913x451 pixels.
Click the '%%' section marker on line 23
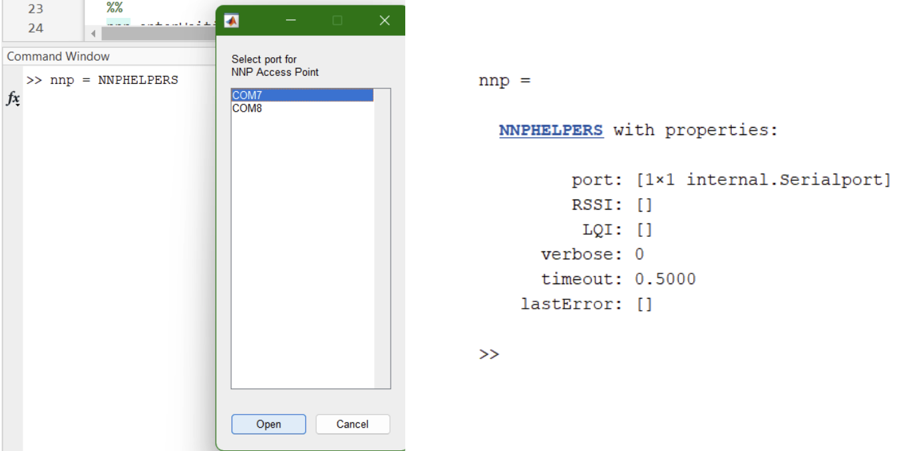pyautogui.click(x=114, y=9)
